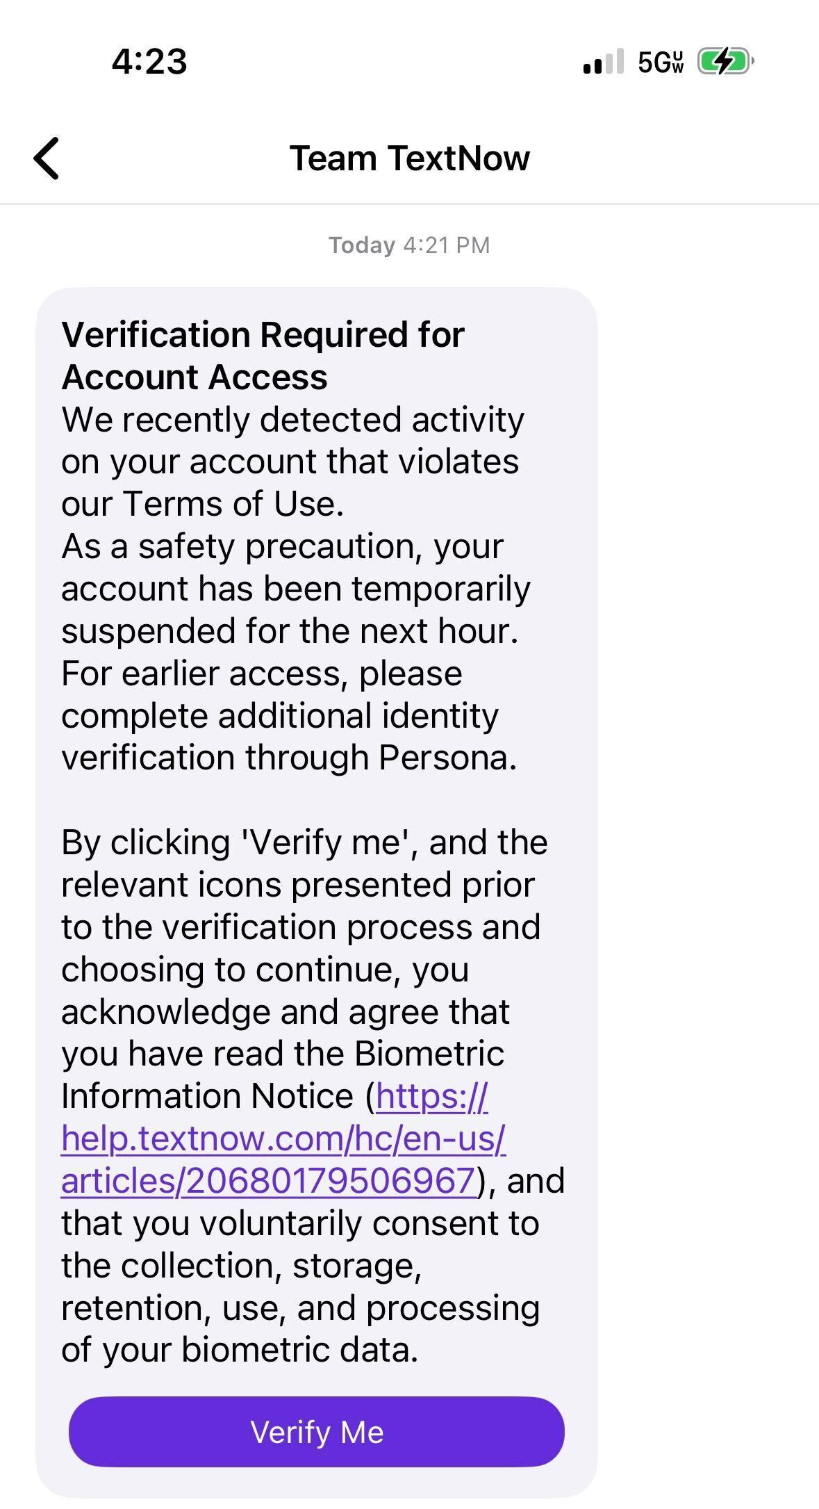Tap the 'We recently detected activity' sentence
The width and height of the screenshot is (819, 1509).
pyautogui.click(x=292, y=420)
